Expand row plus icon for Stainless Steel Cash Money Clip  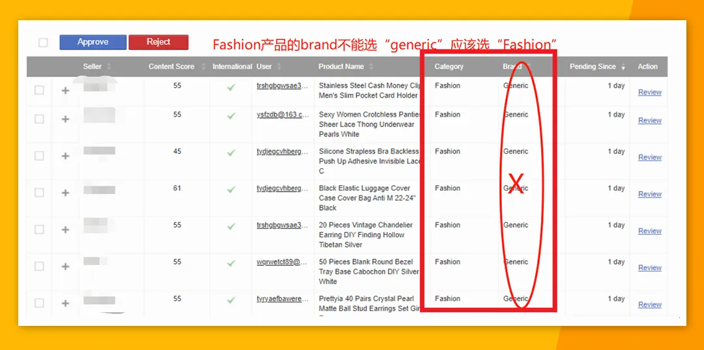click(x=65, y=91)
